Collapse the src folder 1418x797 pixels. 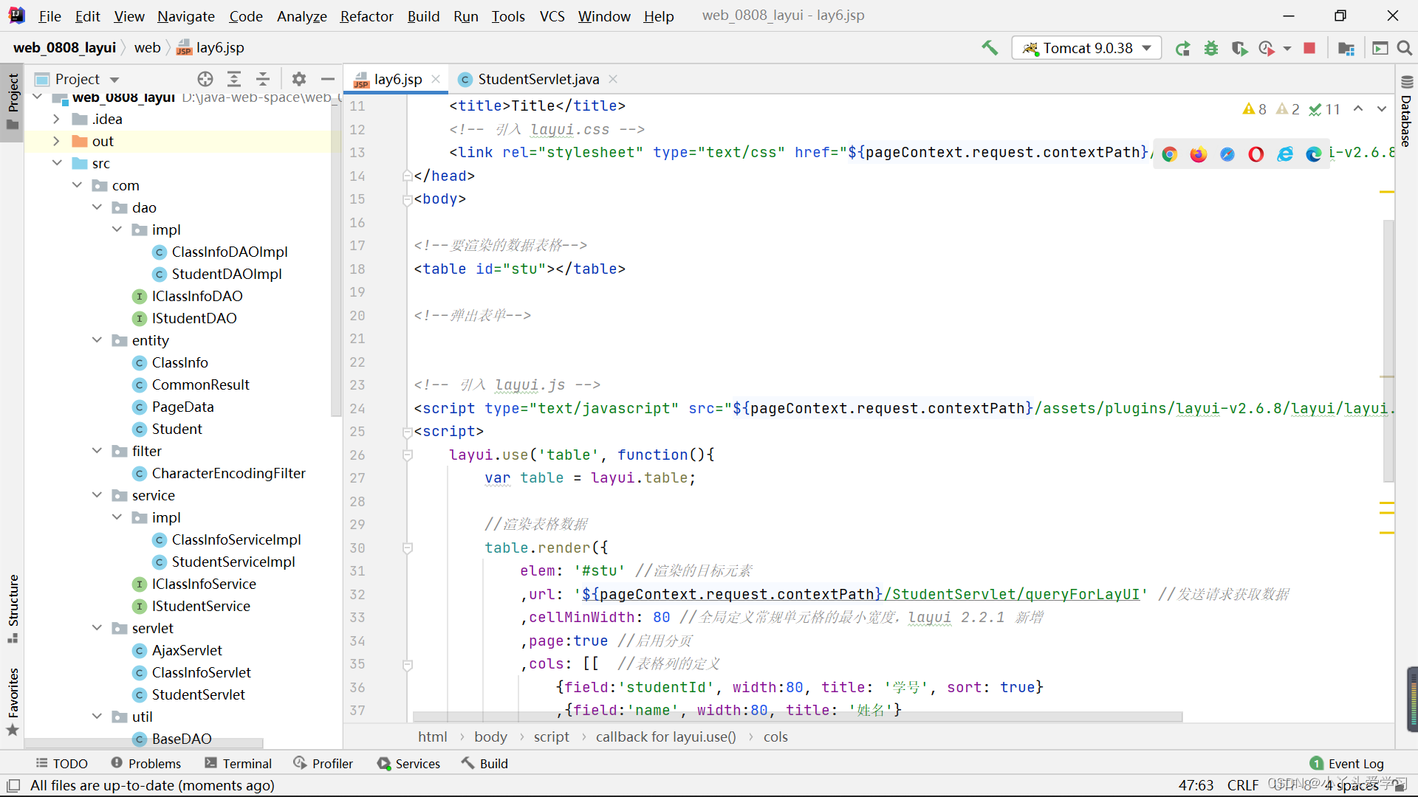tap(56, 163)
